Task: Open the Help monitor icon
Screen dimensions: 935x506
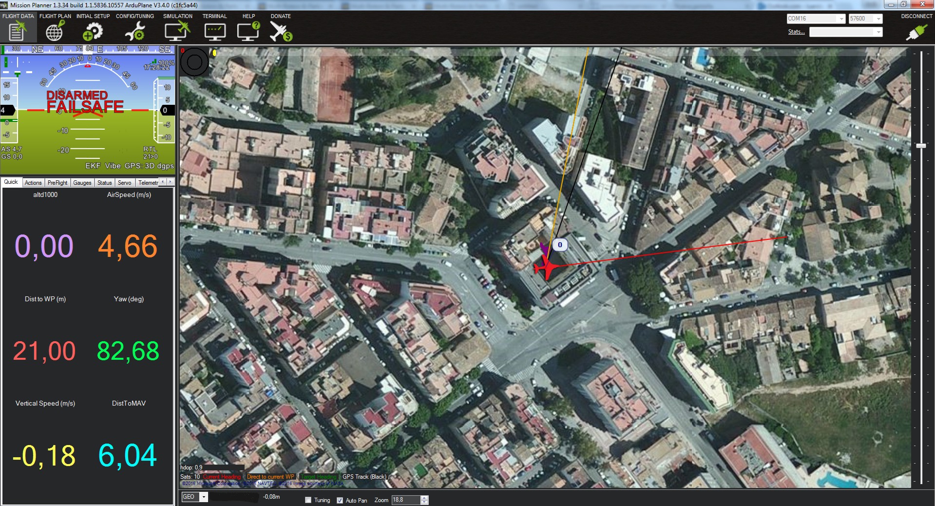Action: click(x=248, y=31)
